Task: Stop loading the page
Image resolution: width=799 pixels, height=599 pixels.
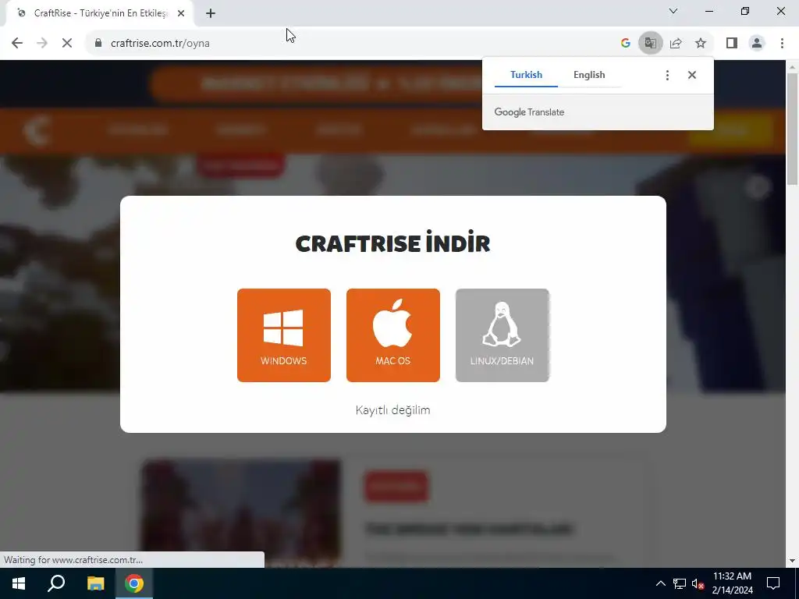Action: tap(67, 44)
